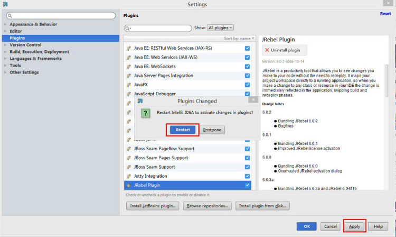The height and width of the screenshot is (237, 396).
Task: Click Install plugin from disk button
Action: [262, 206]
